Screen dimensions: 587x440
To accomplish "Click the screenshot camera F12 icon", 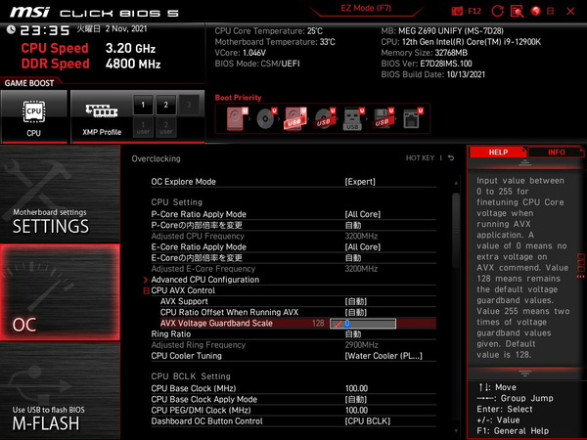I will point(466,11).
